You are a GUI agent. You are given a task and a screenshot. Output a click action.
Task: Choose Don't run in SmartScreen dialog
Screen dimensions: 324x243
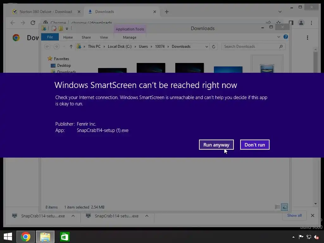click(x=255, y=145)
